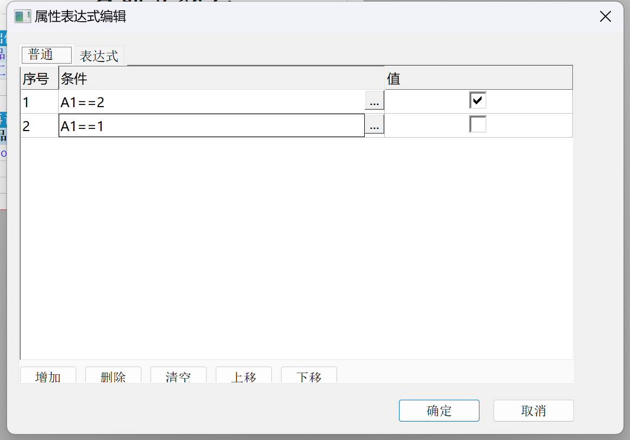The width and height of the screenshot is (630, 440).
Task: Uncheck the value checkbox in row 1
Action: coord(478,101)
